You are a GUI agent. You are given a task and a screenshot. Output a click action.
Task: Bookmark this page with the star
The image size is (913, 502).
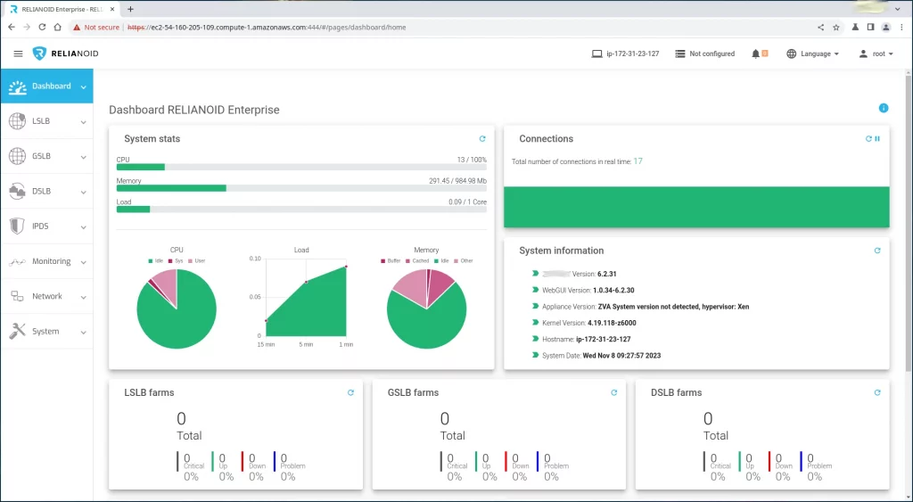pyautogui.click(x=836, y=27)
